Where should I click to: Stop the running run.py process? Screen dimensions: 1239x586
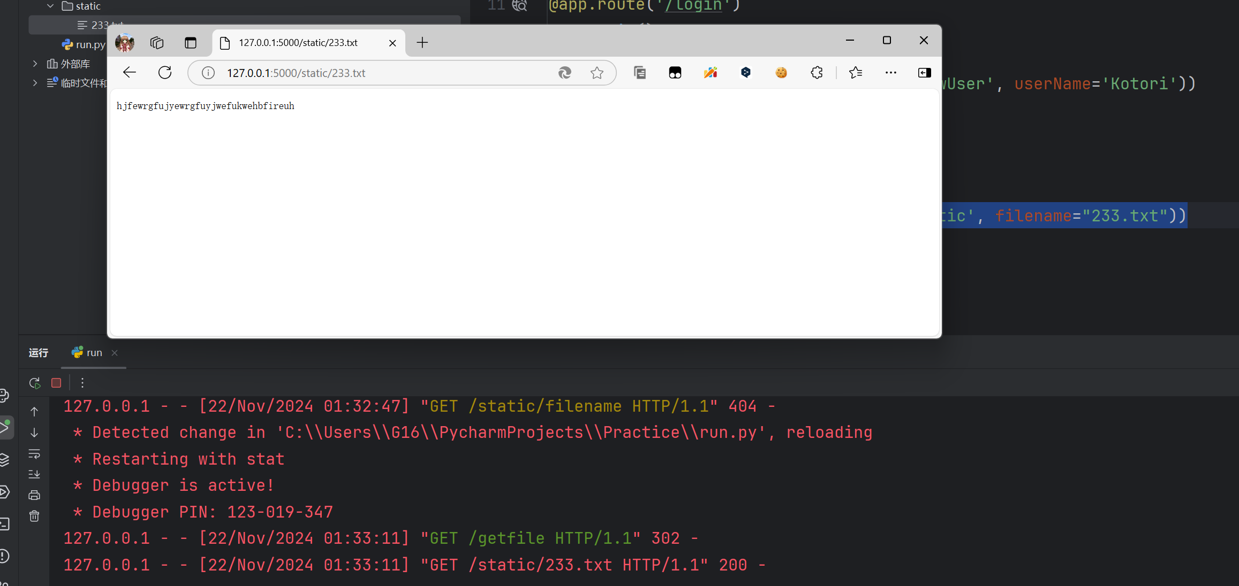pos(56,383)
